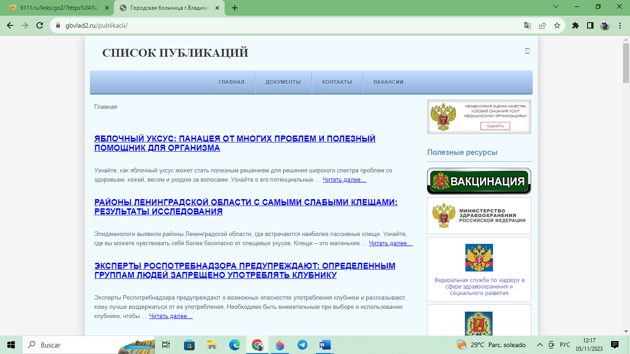Viewport: 630px width, 354px height.
Task: Reload the page
Action: pyautogui.click(x=40, y=25)
